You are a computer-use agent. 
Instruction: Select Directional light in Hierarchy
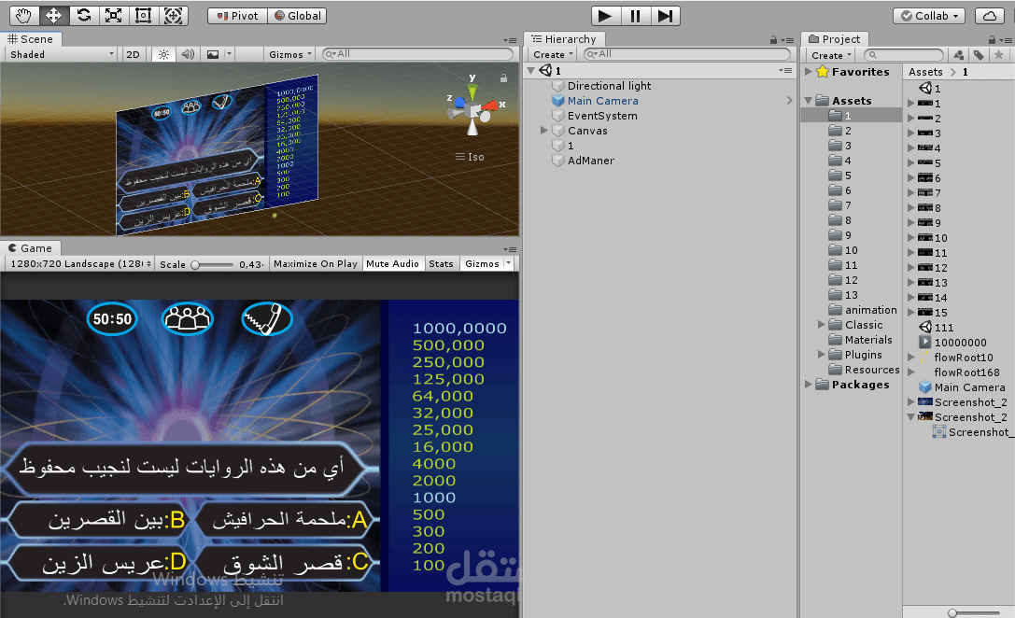[609, 86]
